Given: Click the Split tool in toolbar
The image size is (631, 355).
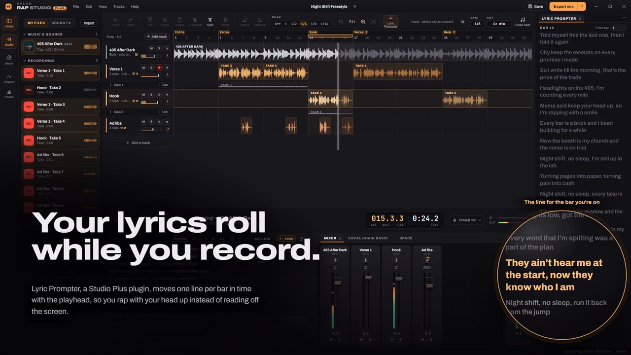Looking at the screenshot, I should (x=210, y=22).
